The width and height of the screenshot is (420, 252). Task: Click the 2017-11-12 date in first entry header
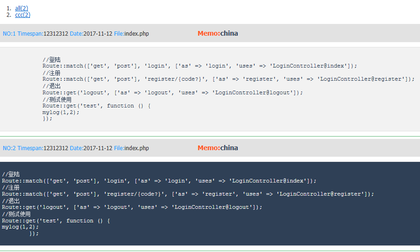coord(98,34)
